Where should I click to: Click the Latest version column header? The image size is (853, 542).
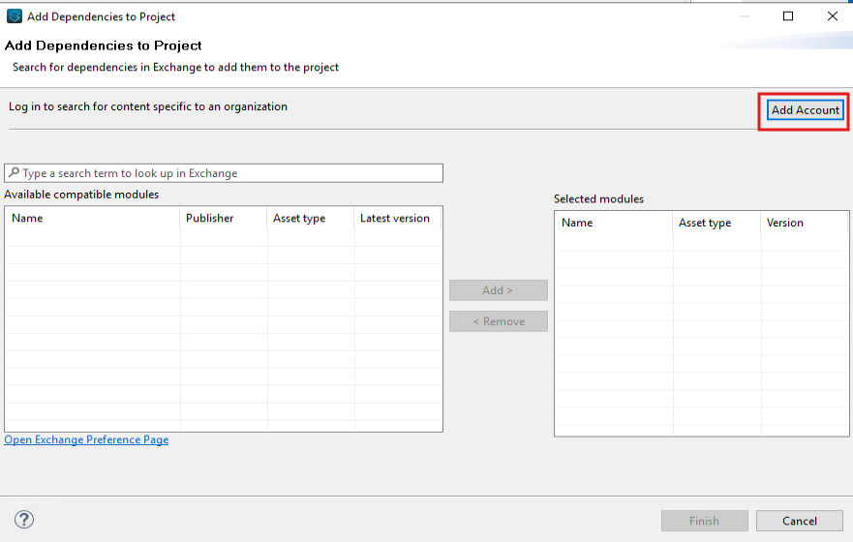click(397, 219)
